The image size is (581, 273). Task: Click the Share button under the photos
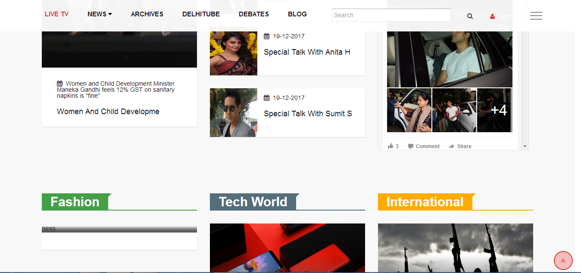pos(460,146)
